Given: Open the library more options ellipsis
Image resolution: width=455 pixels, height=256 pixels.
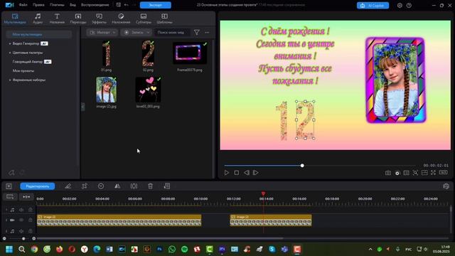Looking at the screenshot, I should click(207, 33).
